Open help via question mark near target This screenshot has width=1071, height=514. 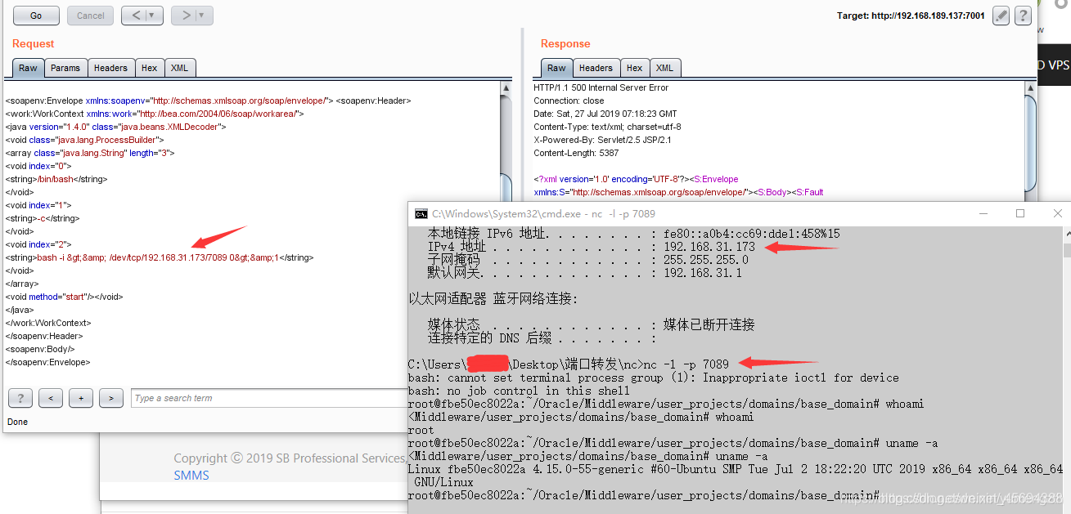pos(1023,15)
